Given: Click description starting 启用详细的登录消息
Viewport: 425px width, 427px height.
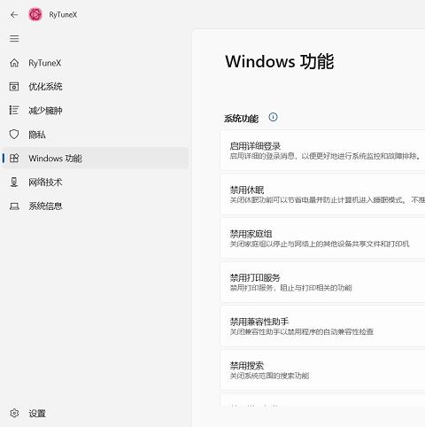Looking at the screenshot, I should tap(325, 156).
